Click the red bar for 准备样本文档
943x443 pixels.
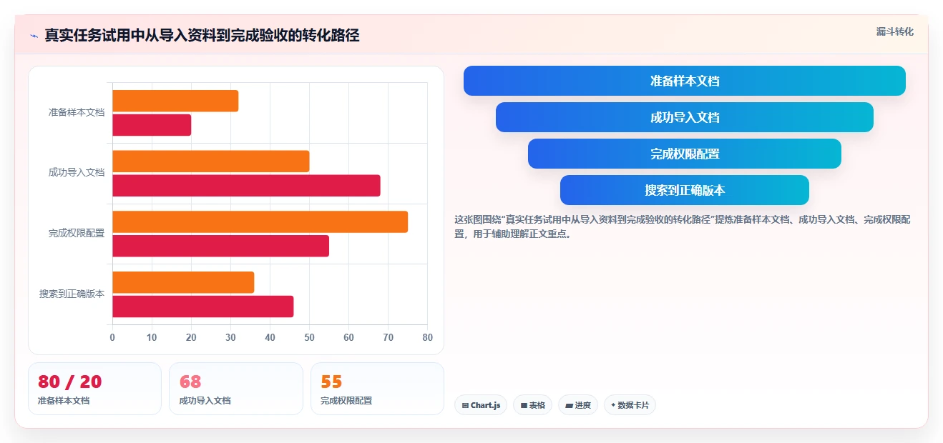click(152, 125)
